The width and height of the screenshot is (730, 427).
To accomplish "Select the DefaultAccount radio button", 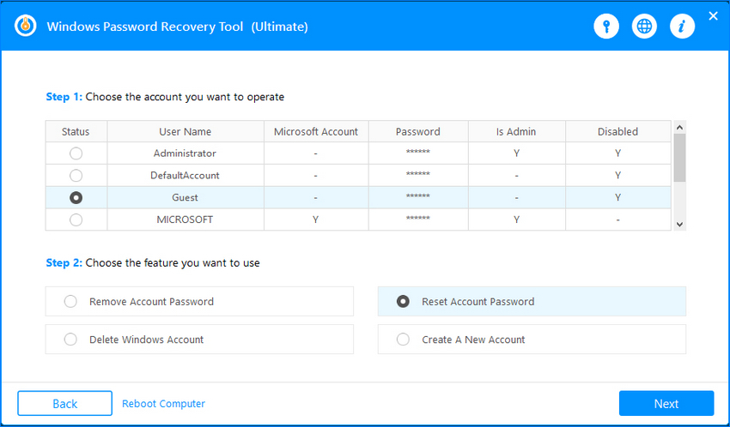I will pos(76,176).
